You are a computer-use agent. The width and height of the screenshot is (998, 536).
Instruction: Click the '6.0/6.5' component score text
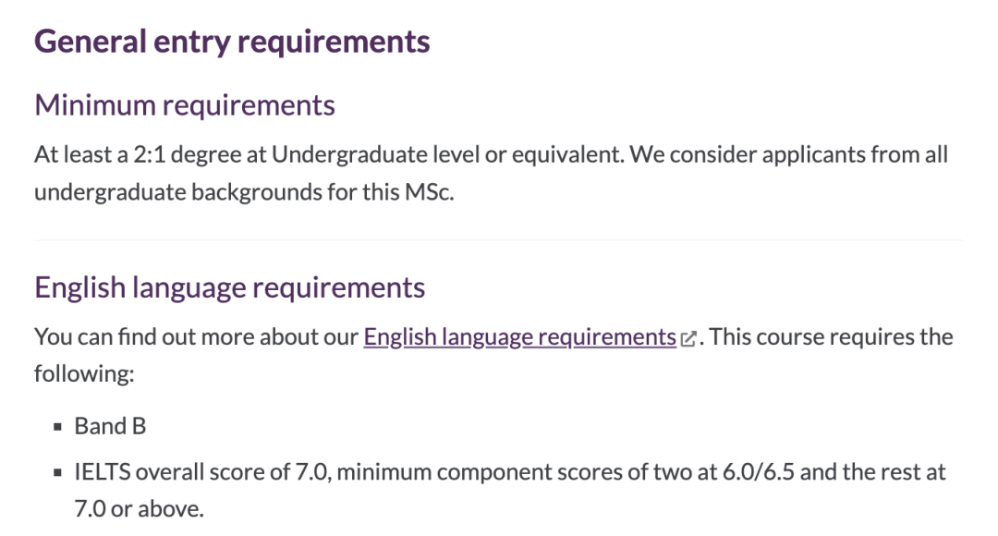point(758,472)
